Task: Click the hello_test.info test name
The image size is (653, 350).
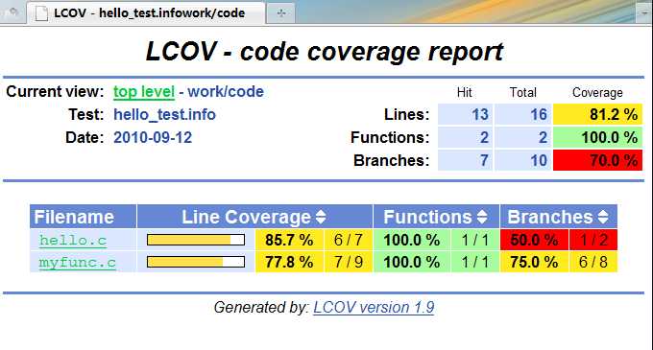Action: coord(164,115)
